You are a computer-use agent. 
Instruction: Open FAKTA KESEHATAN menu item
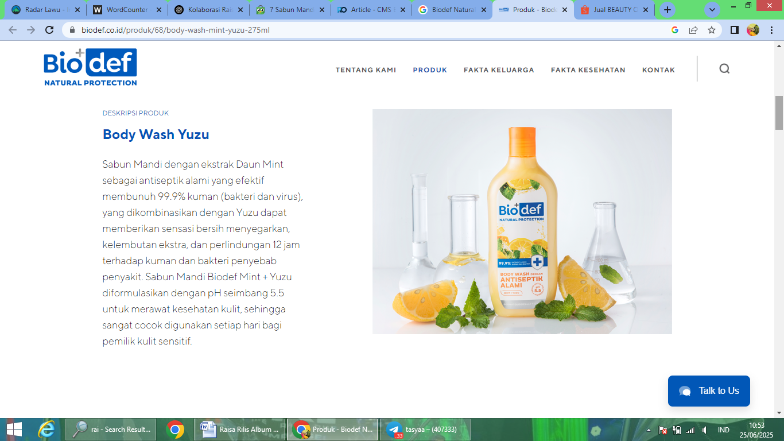coord(588,70)
